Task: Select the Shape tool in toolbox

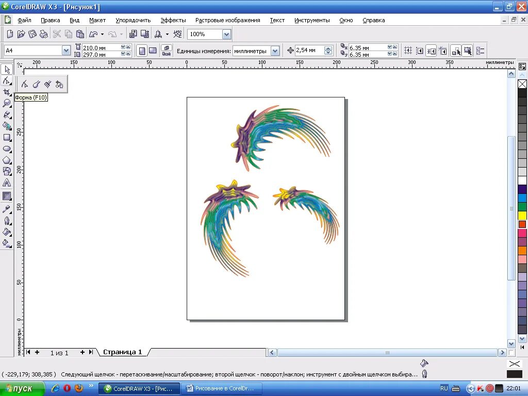Action: click(x=7, y=80)
